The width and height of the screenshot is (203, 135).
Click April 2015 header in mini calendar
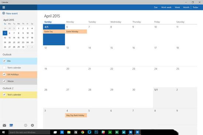[x=9, y=20]
